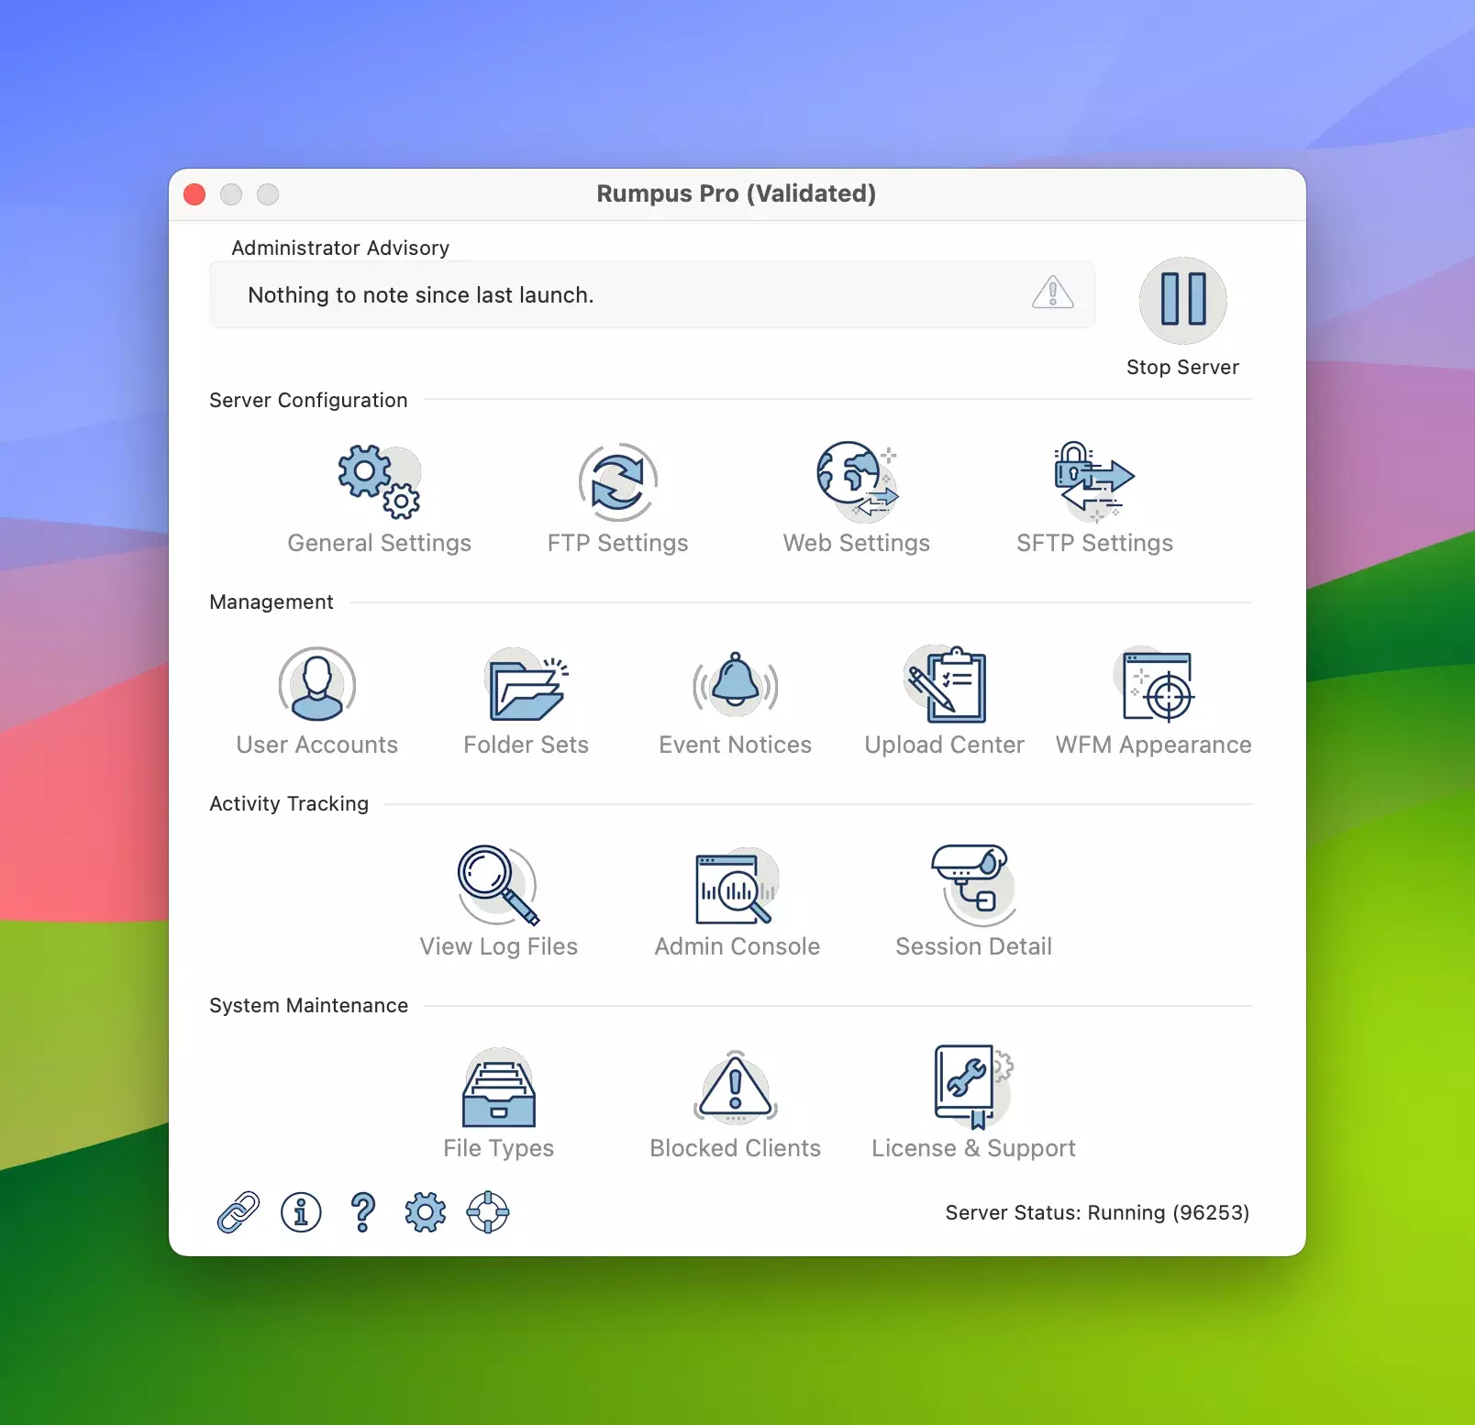
Task: Open Upload Center clipboard icon
Action: pos(945,685)
